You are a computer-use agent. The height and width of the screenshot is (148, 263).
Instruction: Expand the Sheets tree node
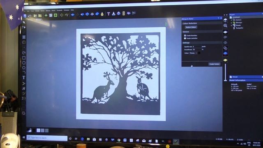pyautogui.click(x=231, y=25)
